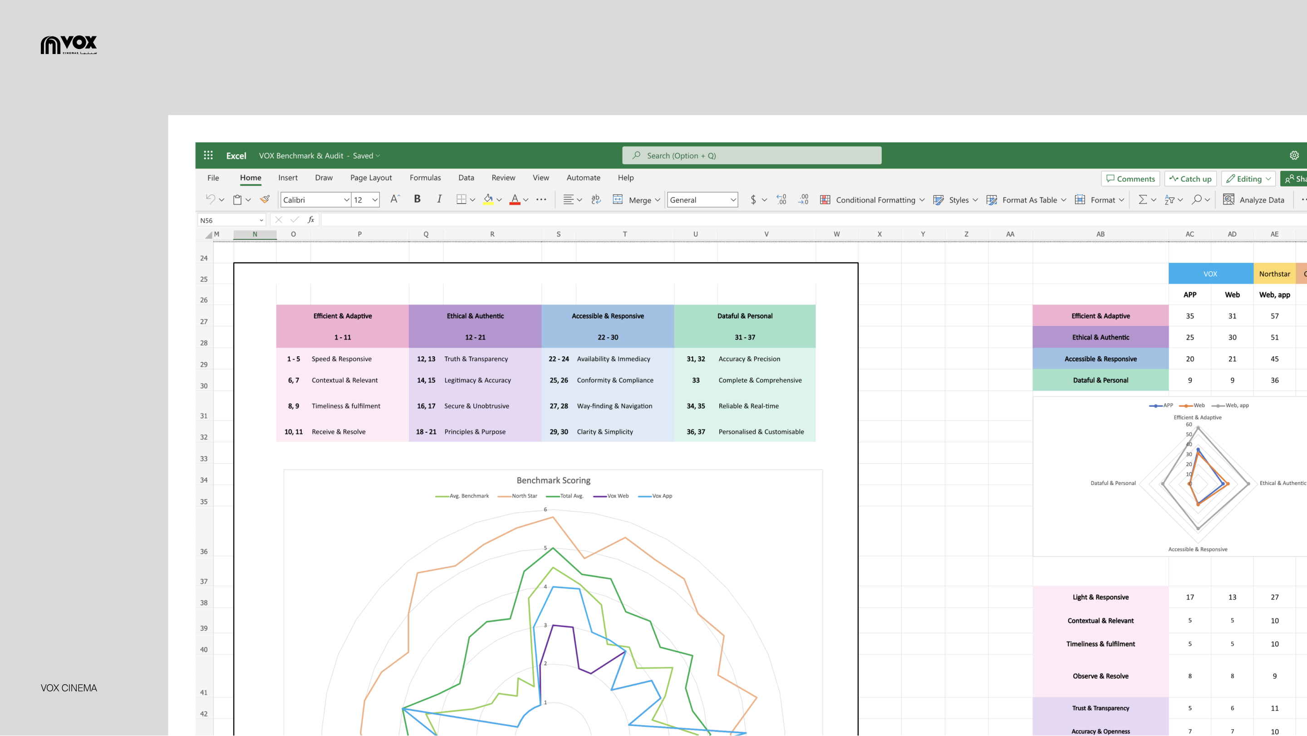
Task: Open the settings gear icon
Action: 1294,155
